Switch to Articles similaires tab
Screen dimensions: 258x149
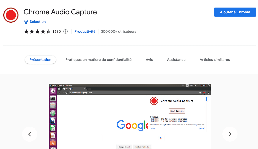coord(215,60)
